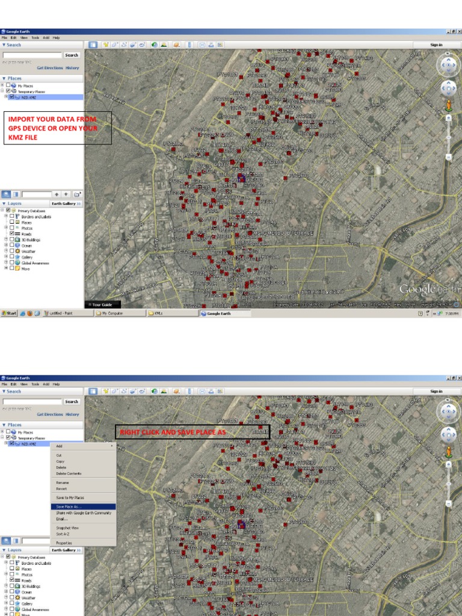Click Get Directions link in top window

[49, 68]
